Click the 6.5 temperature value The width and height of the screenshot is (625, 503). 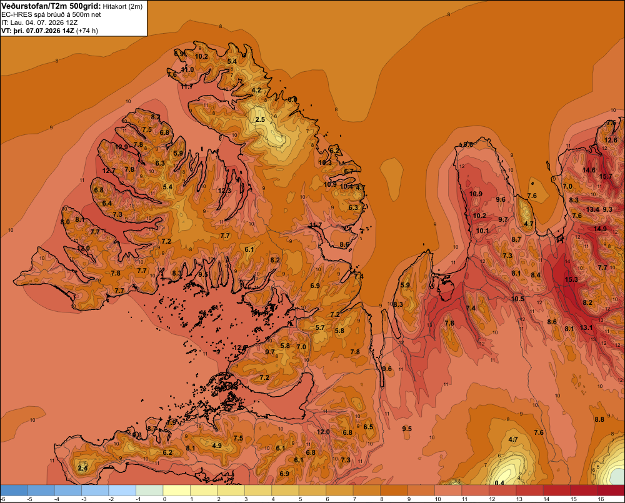click(x=368, y=427)
